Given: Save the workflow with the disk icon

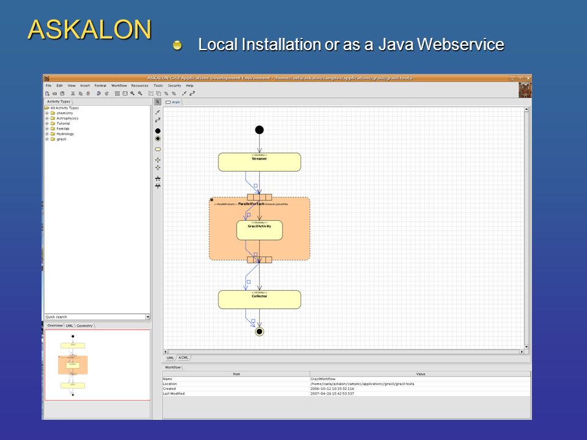Looking at the screenshot, I should 62,93.
